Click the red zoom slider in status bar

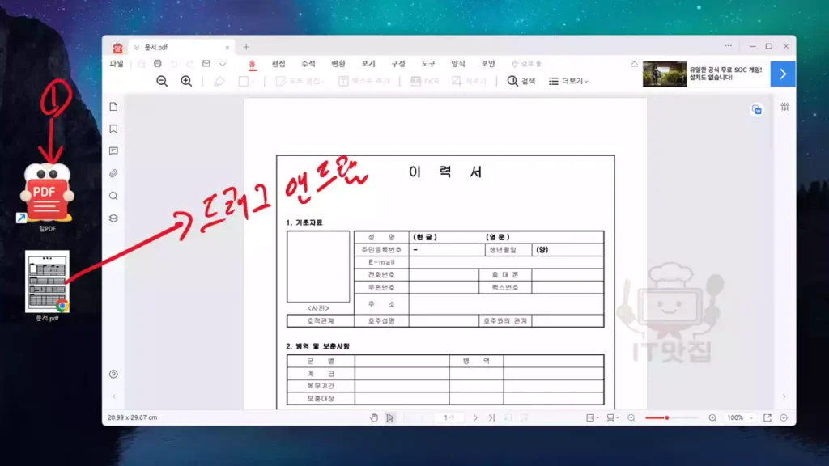click(x=666, y=417)
